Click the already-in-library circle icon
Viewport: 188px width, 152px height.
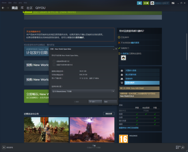point(119,37)
